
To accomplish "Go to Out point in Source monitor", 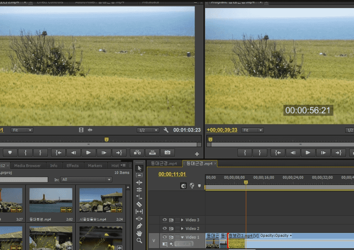I will (119, 153).
